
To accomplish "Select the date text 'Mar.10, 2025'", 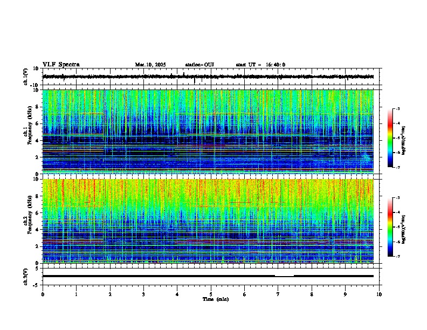I will 150,65.
